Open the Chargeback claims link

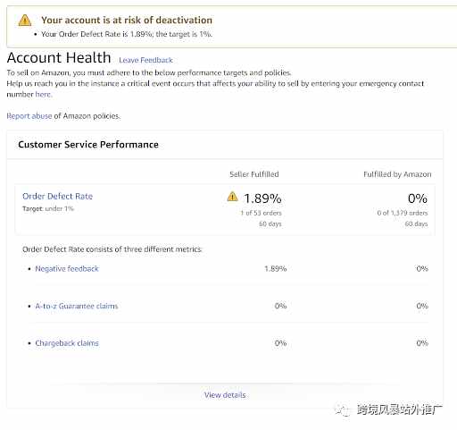click(x=67, y=343)
